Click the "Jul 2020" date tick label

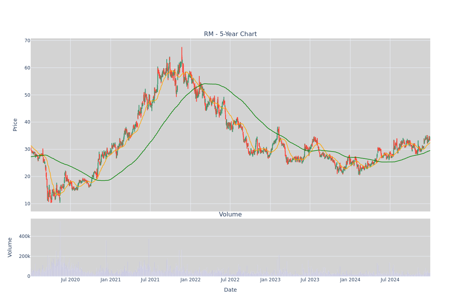pyautogui.click(x=70, y=280)
